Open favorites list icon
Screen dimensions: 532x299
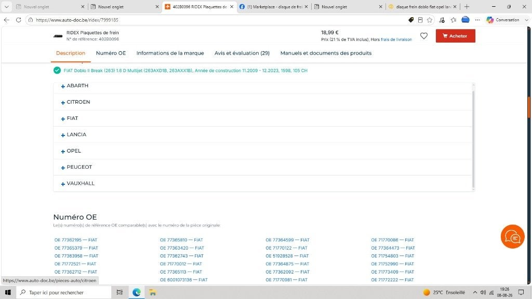pos(453,20)
